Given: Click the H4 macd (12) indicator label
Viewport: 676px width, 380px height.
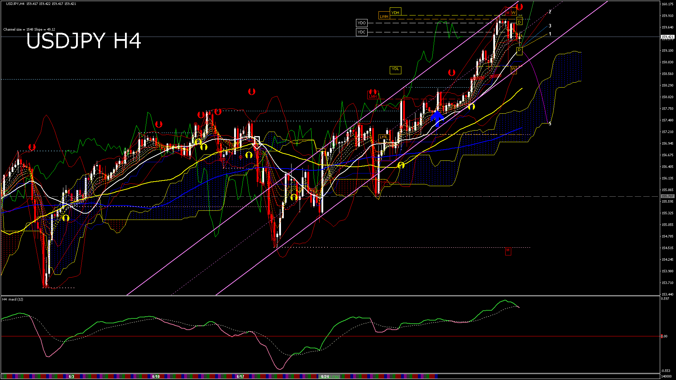Looking at the screenshot, I should 13,299.
